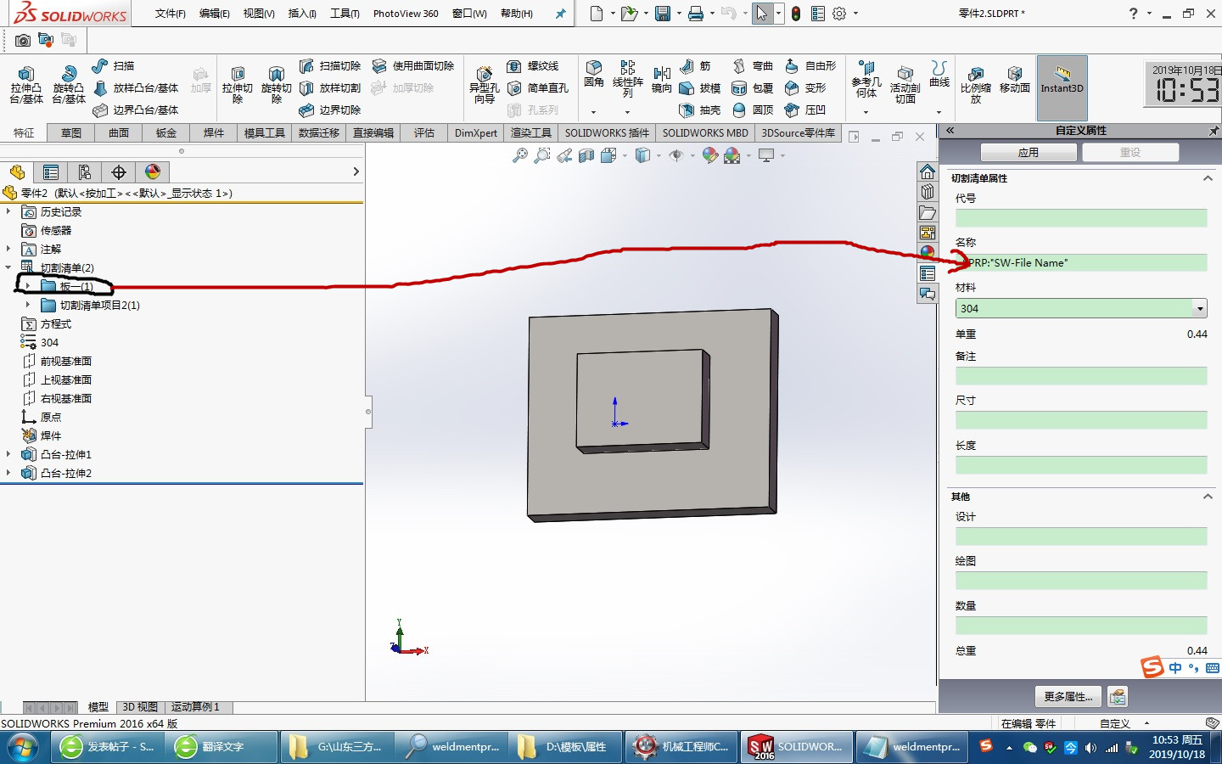Expand the 凸台-拉伸1 feature node
Image resolution: width=1222 pixels, height=764 pixels.
(x=8, y=454)
